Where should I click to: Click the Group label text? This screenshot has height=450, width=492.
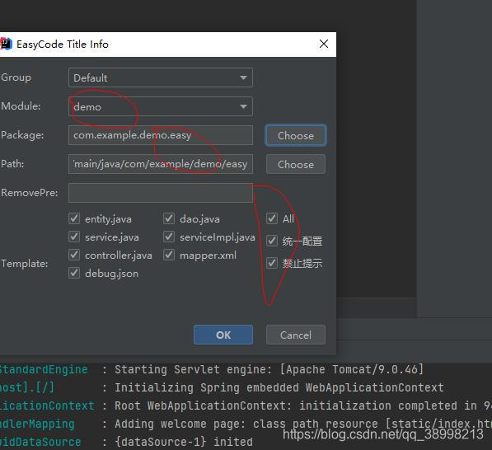pos(16,77)
